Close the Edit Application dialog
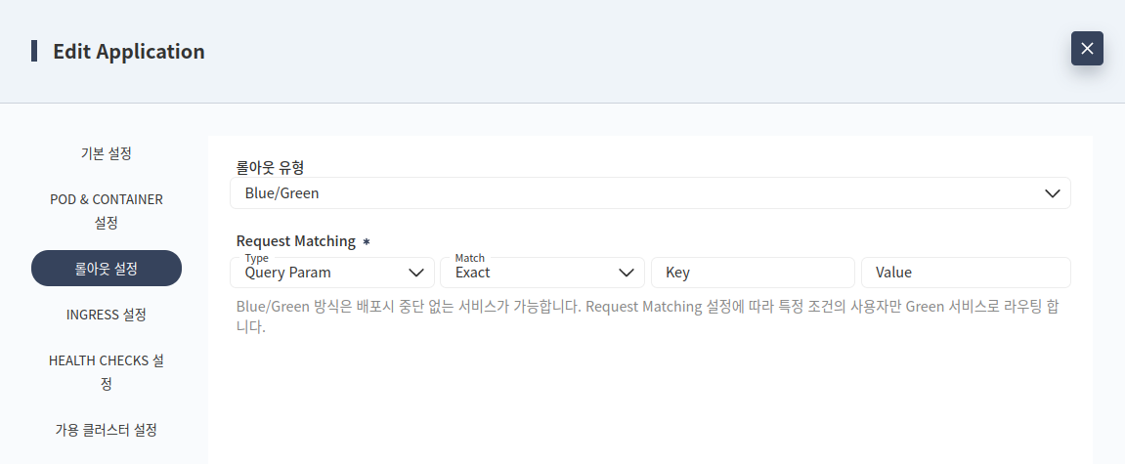The width and height of the screenshot is (1125, 464). (x=1087, y=49)
